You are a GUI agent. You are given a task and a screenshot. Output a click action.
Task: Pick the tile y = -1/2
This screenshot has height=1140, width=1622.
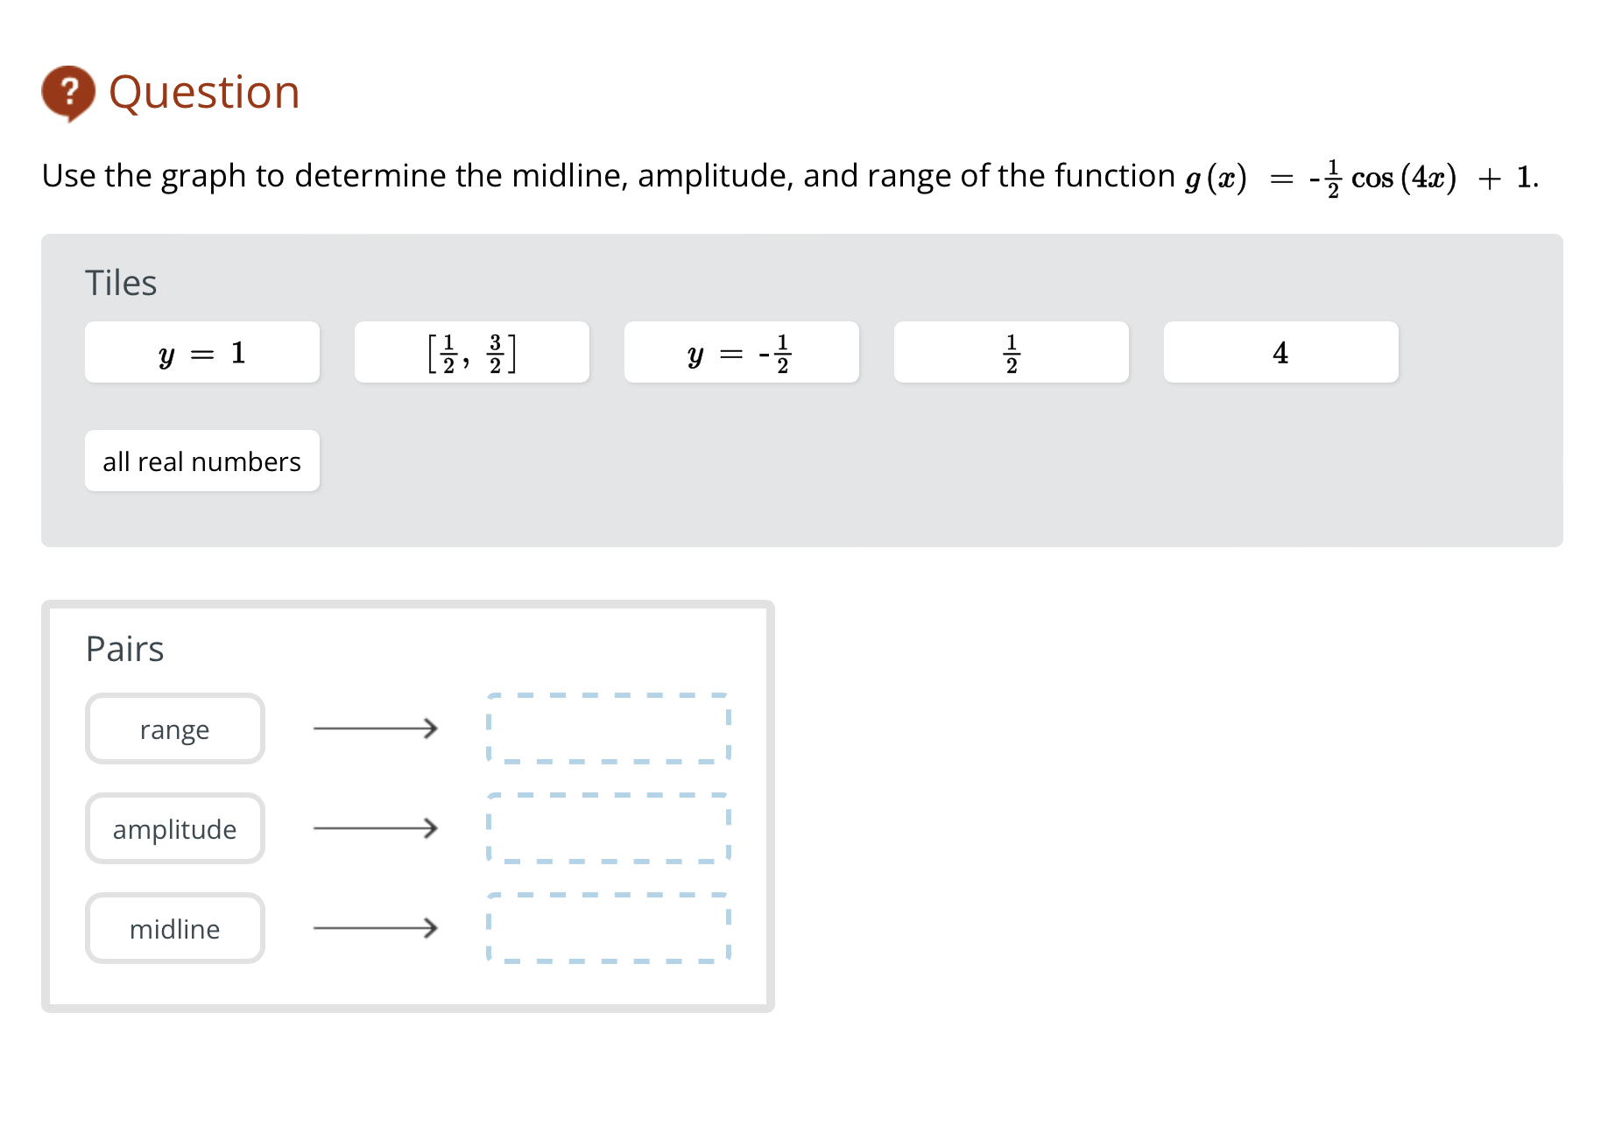pyautogui.click(x=741, y=353)
